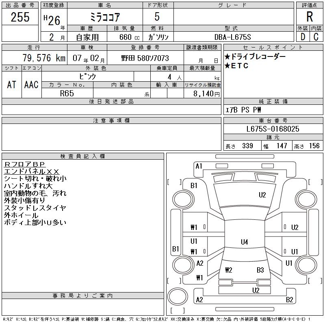Click the interior grade C
The height and width of the screenshot is (325, 325).
click(316, 37)
